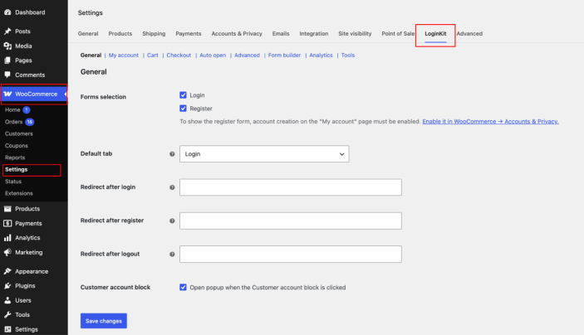Click the Pages icon in the sidebar
Screen dimensions: 584x335
[x=7, y=61]
